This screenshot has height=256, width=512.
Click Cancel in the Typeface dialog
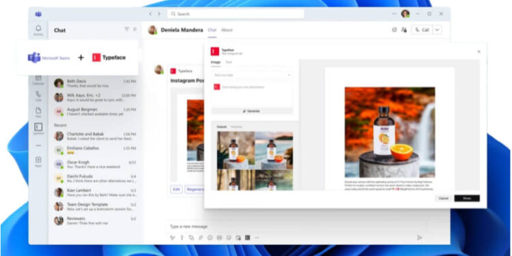click(x=444, y=198)
